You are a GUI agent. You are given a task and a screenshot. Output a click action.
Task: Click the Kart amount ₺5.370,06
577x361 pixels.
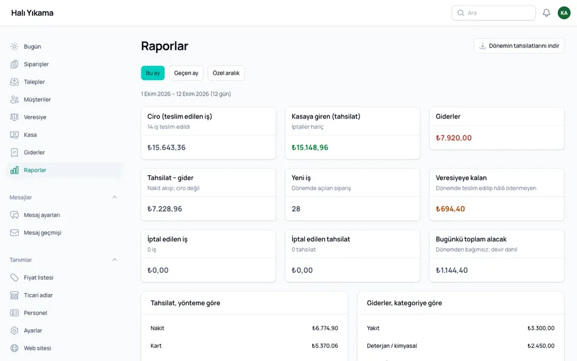[x=325, y=346]
